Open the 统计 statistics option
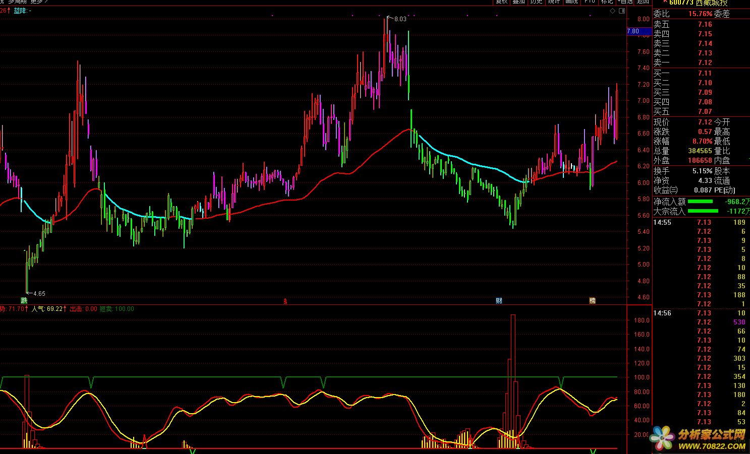 coord(553,2)
